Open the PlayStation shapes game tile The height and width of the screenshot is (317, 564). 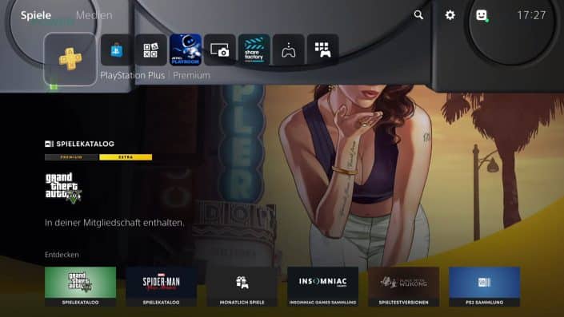point(150,50)
